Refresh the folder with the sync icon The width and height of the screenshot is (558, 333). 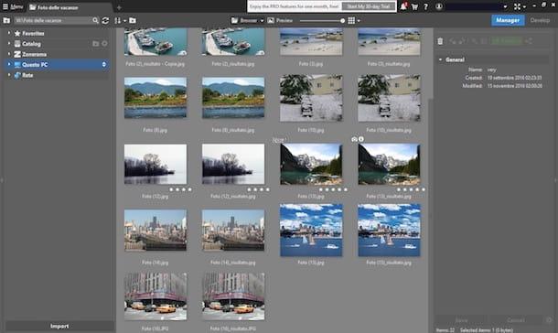click(105, 20)
